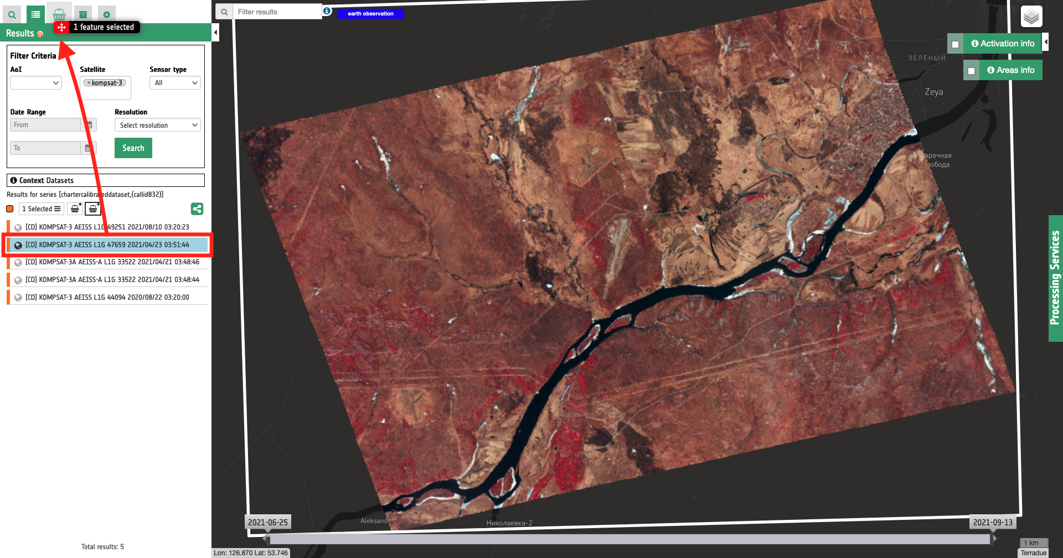Image resolution: width=1063 pixels, height=558 pixels.
Task: Click the time slider bar at map bottom
Action: point(629,539)
